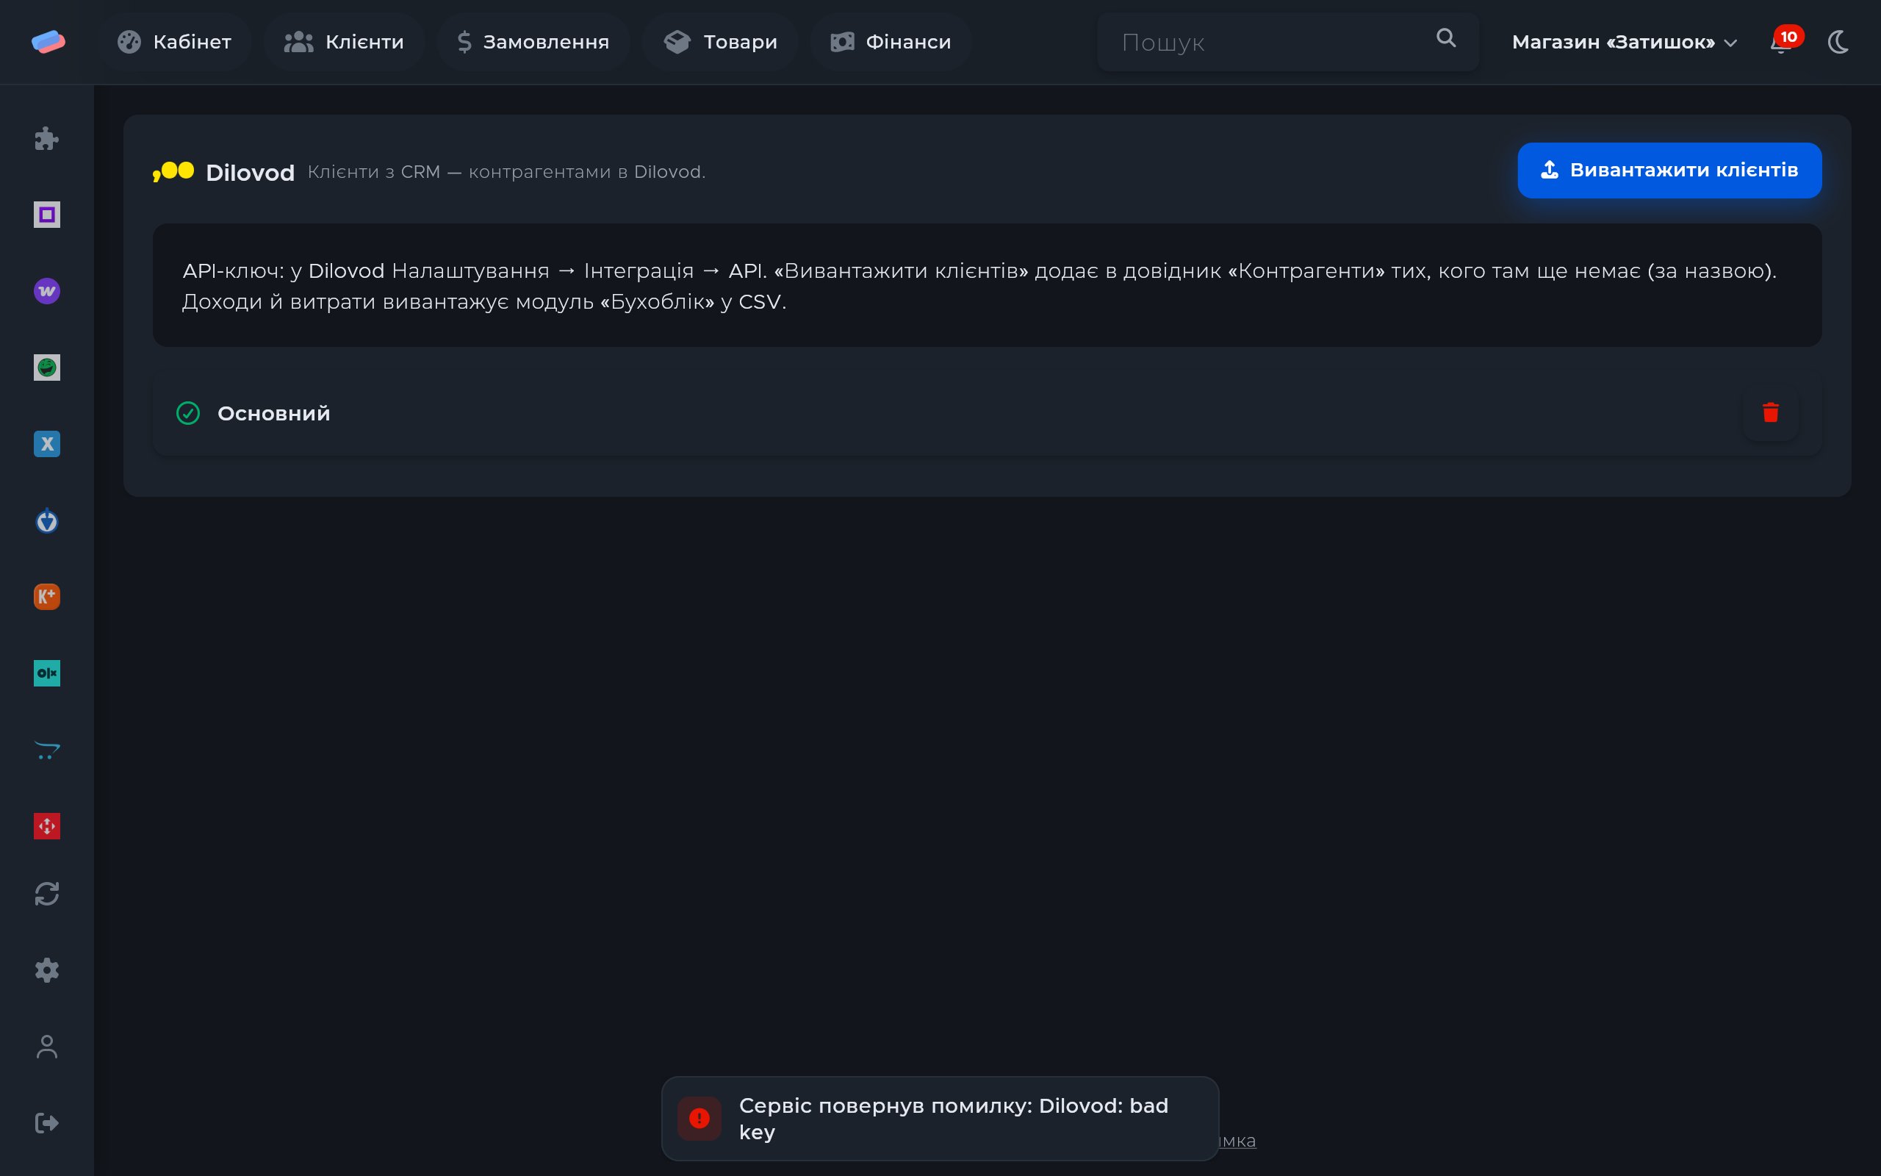This screenshot has height=1176, width=1881.
Task: Open the OpenCart cart integration icon
Action: (46, 750)
